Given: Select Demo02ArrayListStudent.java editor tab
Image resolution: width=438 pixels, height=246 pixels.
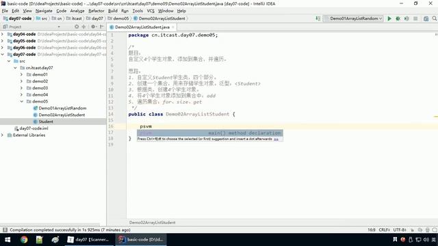Looking at the screenshot, I should (x=142, y=27).
